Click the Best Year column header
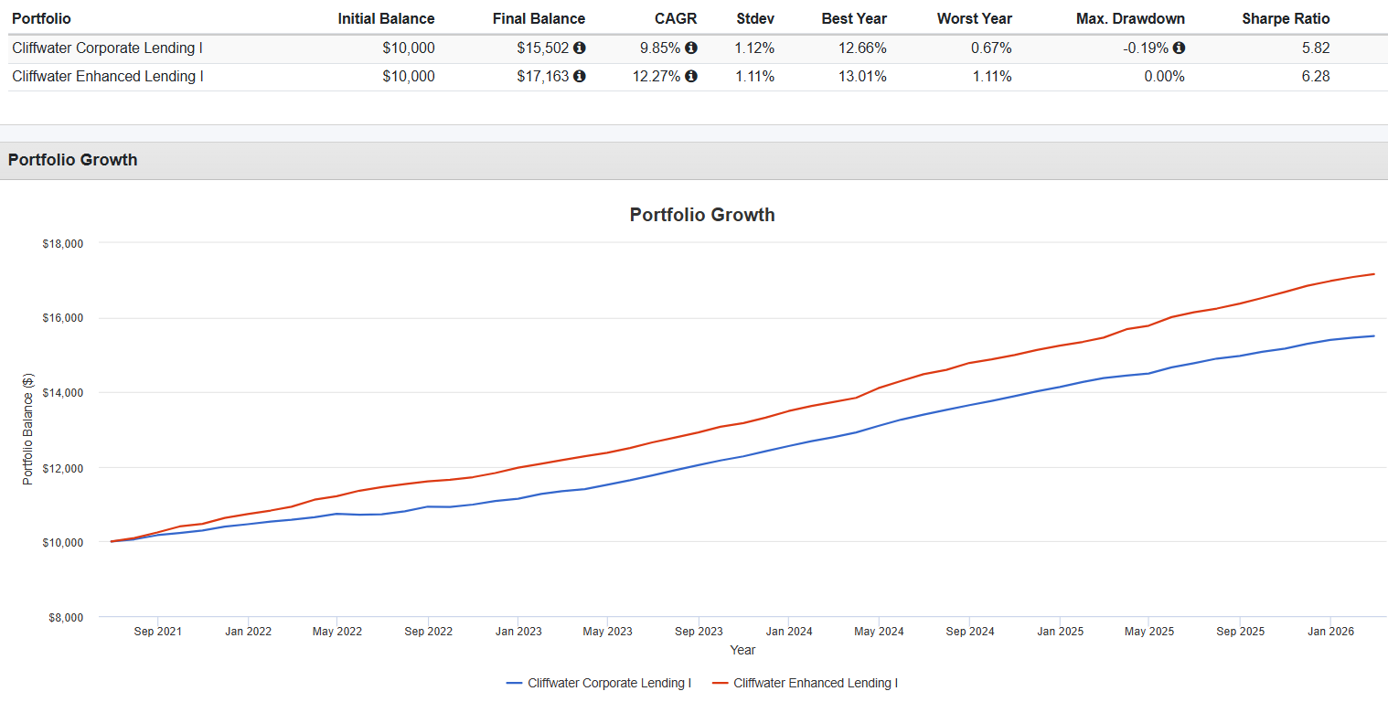This screenshot has height=702, width=1388. coord(854,18)
